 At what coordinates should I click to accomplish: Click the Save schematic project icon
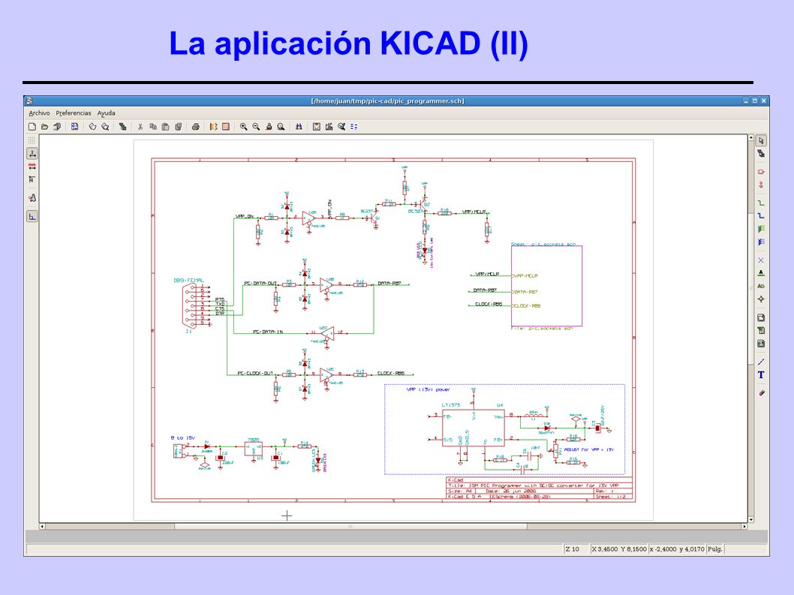pyautogui.click(x=57, y=127)
